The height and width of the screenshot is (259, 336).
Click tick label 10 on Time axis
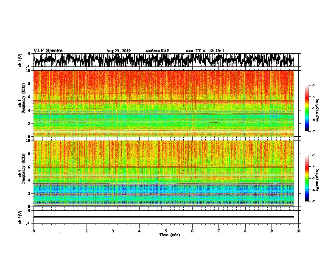click(x=298, y=231)
